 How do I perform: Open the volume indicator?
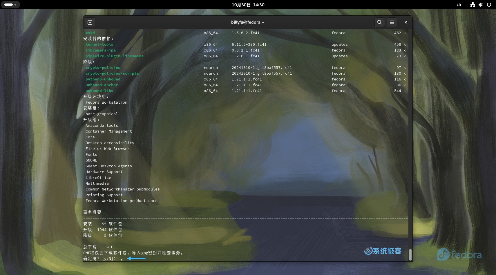[x=481, y=5]
